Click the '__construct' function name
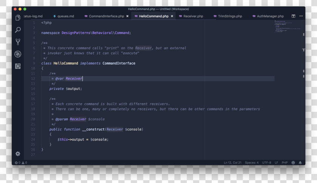Image resolution: width=317 pixels, height=183 pixels. (x=94, y=129)
